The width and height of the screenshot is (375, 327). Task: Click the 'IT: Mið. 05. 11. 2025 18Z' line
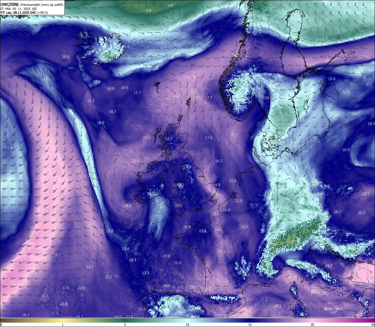click(x=19, y=9)
